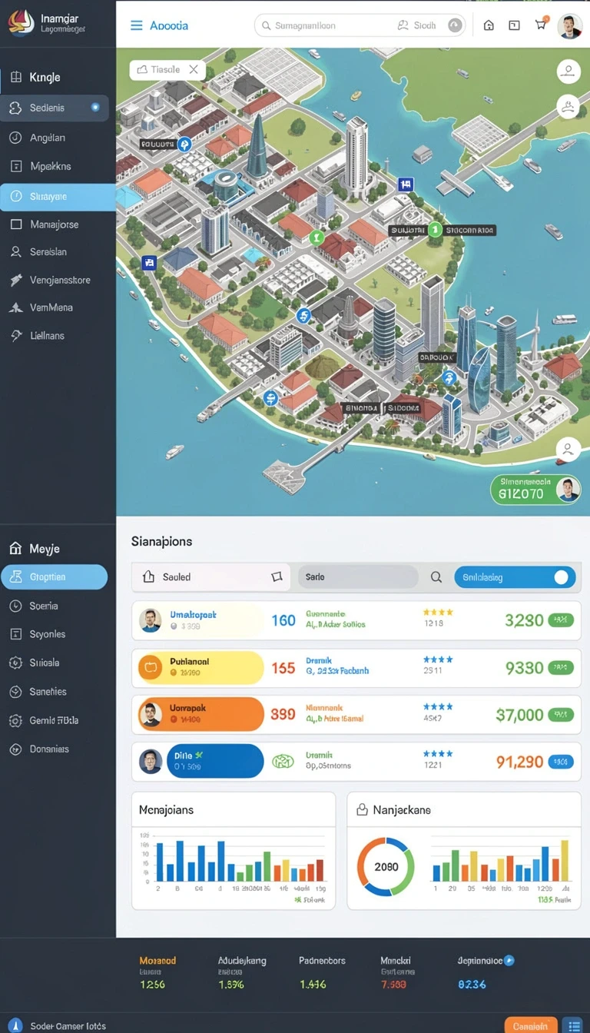Open the home icon in top bar
590x1033 pixels.
click(489, 25)
